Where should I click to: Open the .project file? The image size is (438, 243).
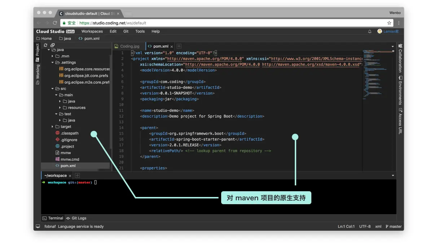(65, 146)
